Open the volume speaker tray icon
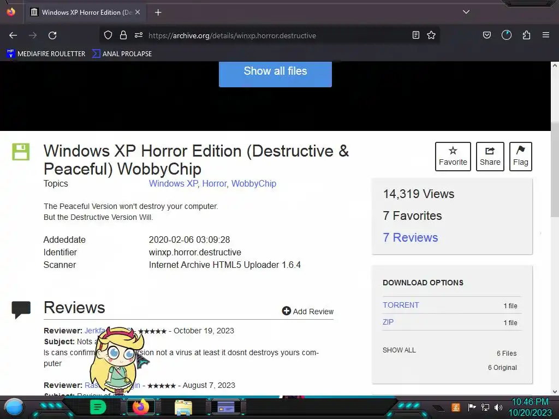This screenshot has width=559, height=419. point(498,407)
